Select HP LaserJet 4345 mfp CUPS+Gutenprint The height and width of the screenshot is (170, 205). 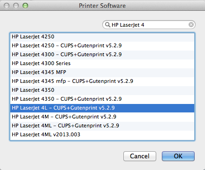(102, 81)
